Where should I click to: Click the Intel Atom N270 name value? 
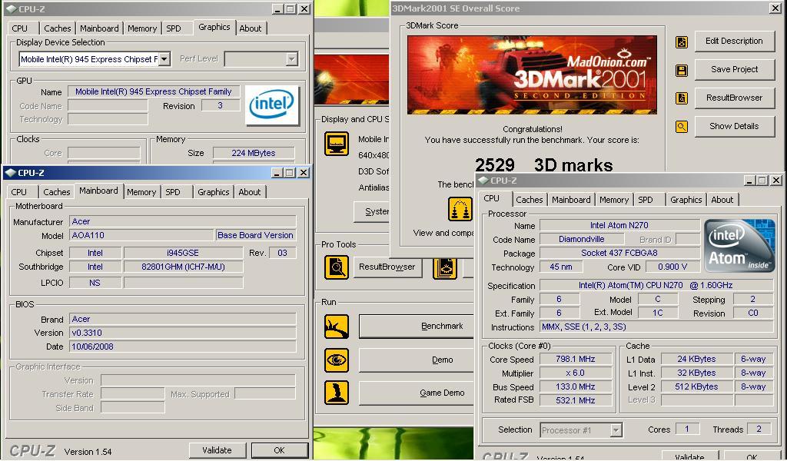[x=619, y=226]
